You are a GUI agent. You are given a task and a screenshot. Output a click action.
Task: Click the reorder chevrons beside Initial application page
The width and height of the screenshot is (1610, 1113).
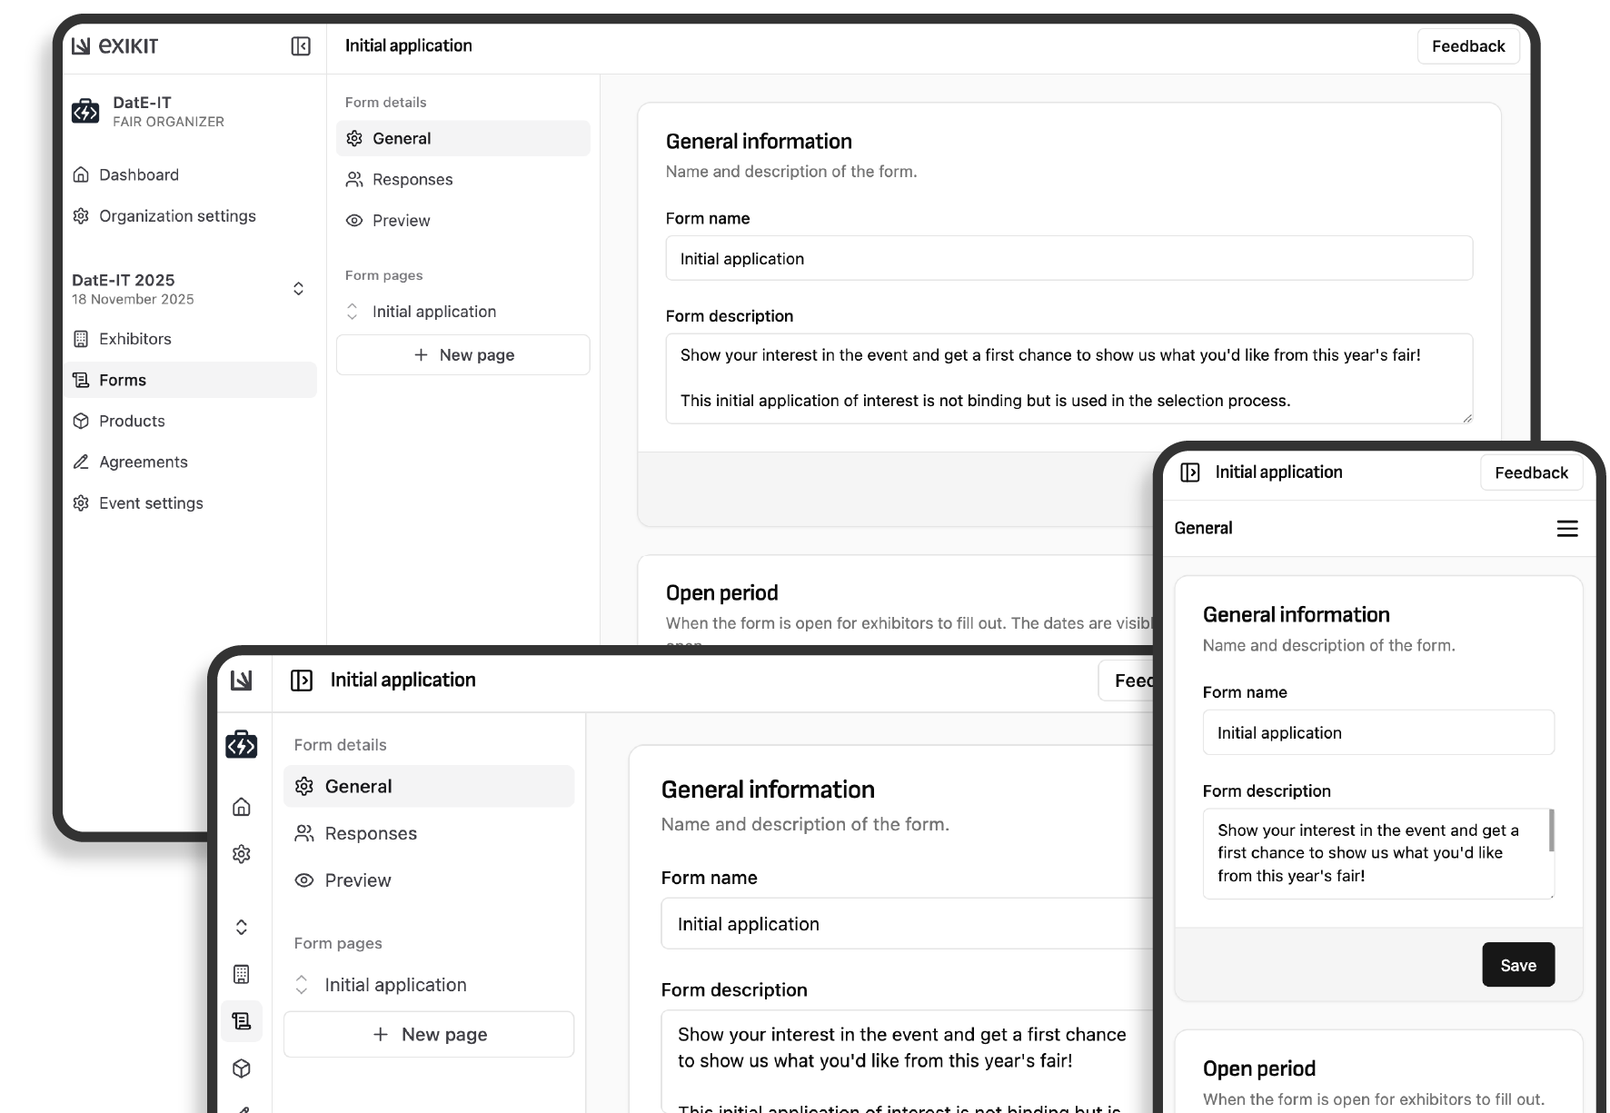point(352,311)
